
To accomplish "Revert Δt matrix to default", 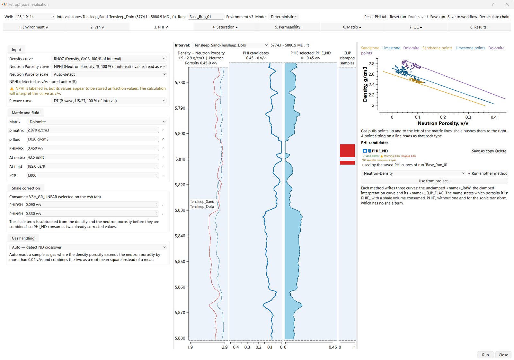I will coord(163,157).
